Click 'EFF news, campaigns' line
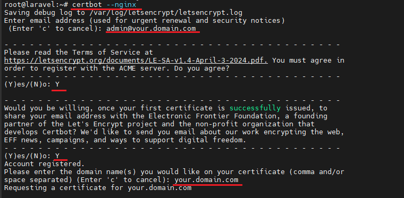This screenshot has height=198, width=404. 125,140
